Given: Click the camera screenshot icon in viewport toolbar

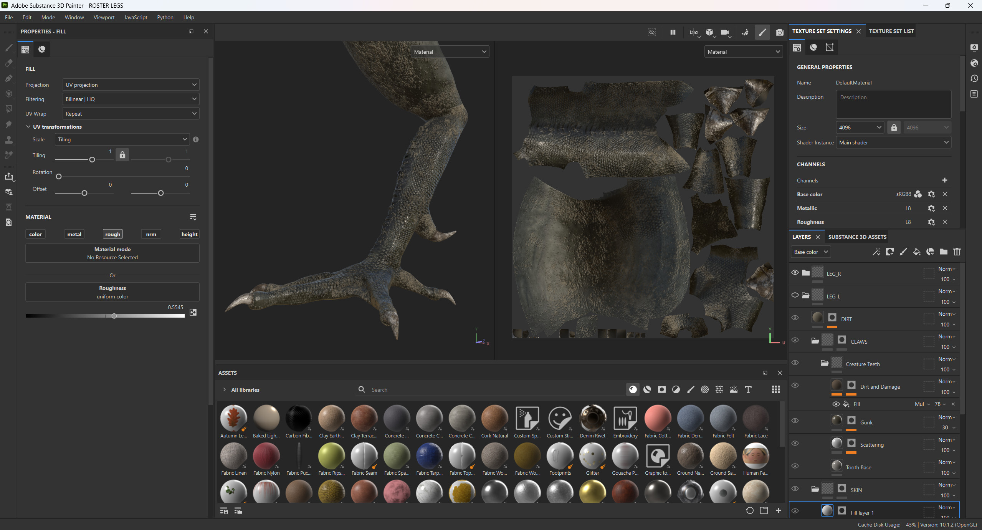Looking at the screenshot, I should 779,32.
